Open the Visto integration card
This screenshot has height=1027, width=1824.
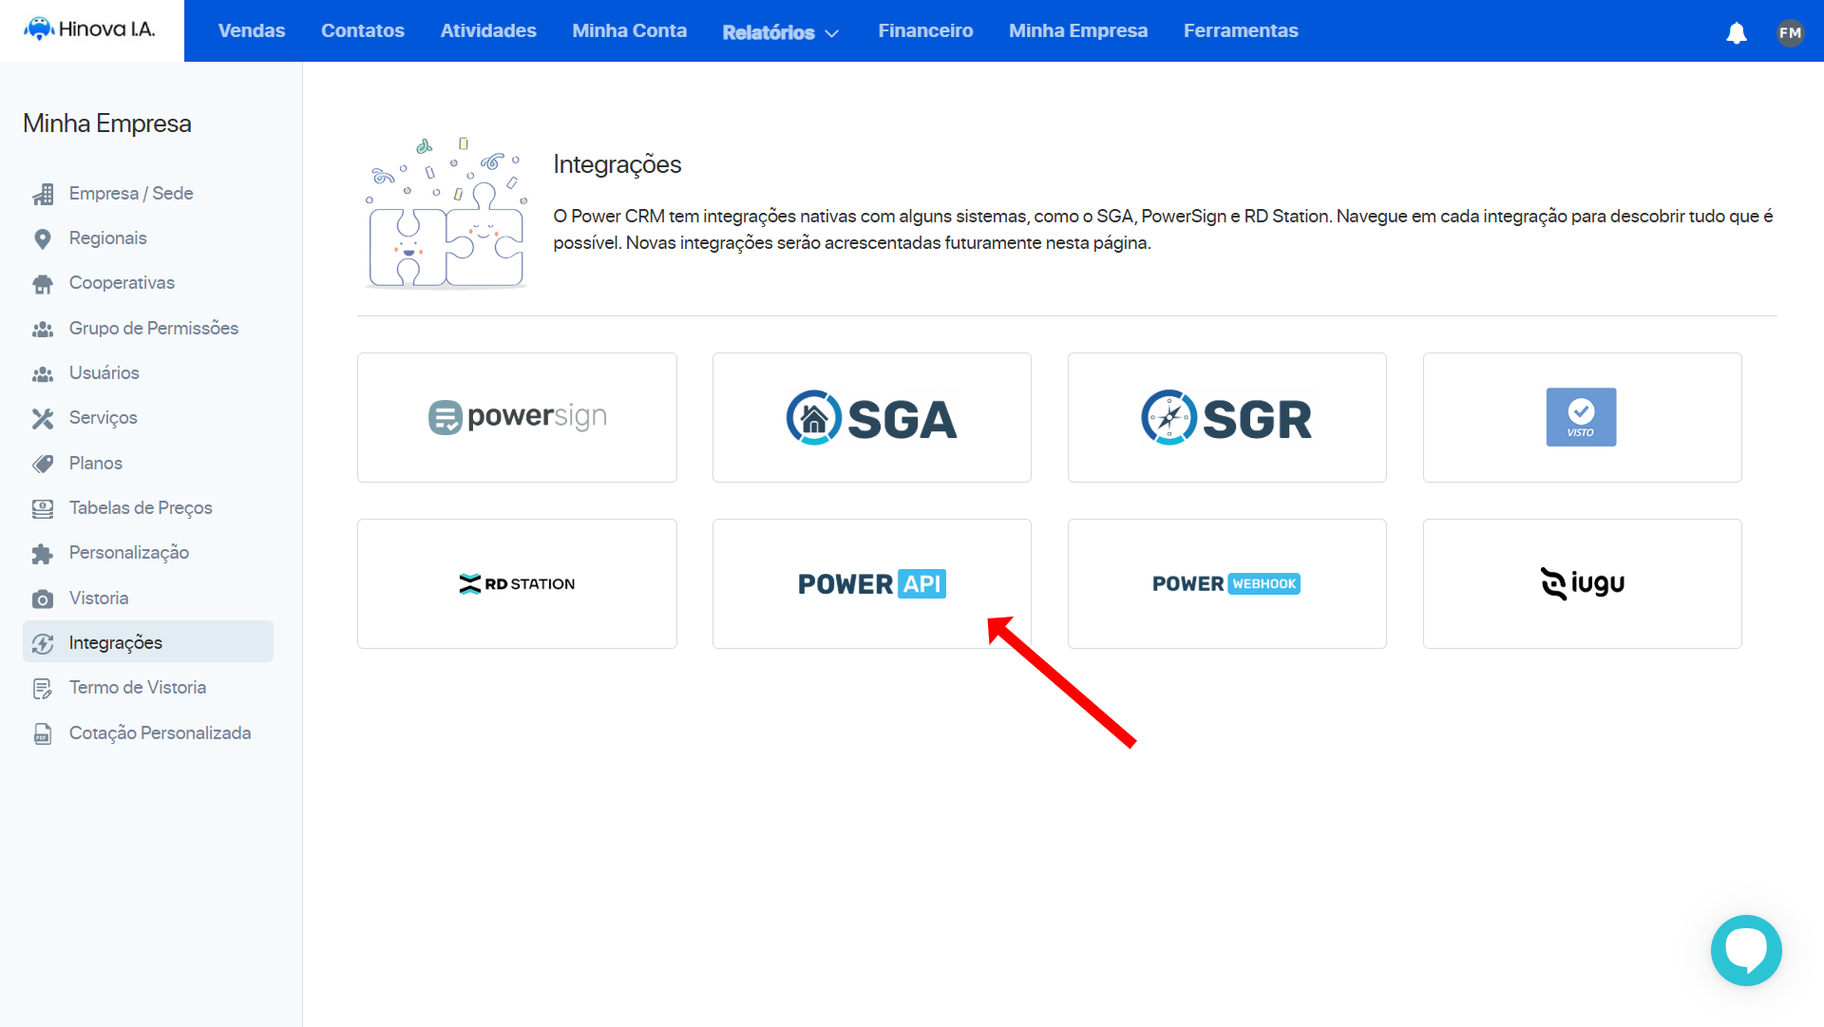[1583, 417]
